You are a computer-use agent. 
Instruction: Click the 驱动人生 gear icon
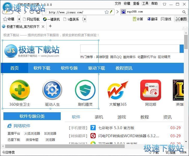pyautogui.click(x=52, y=90)
